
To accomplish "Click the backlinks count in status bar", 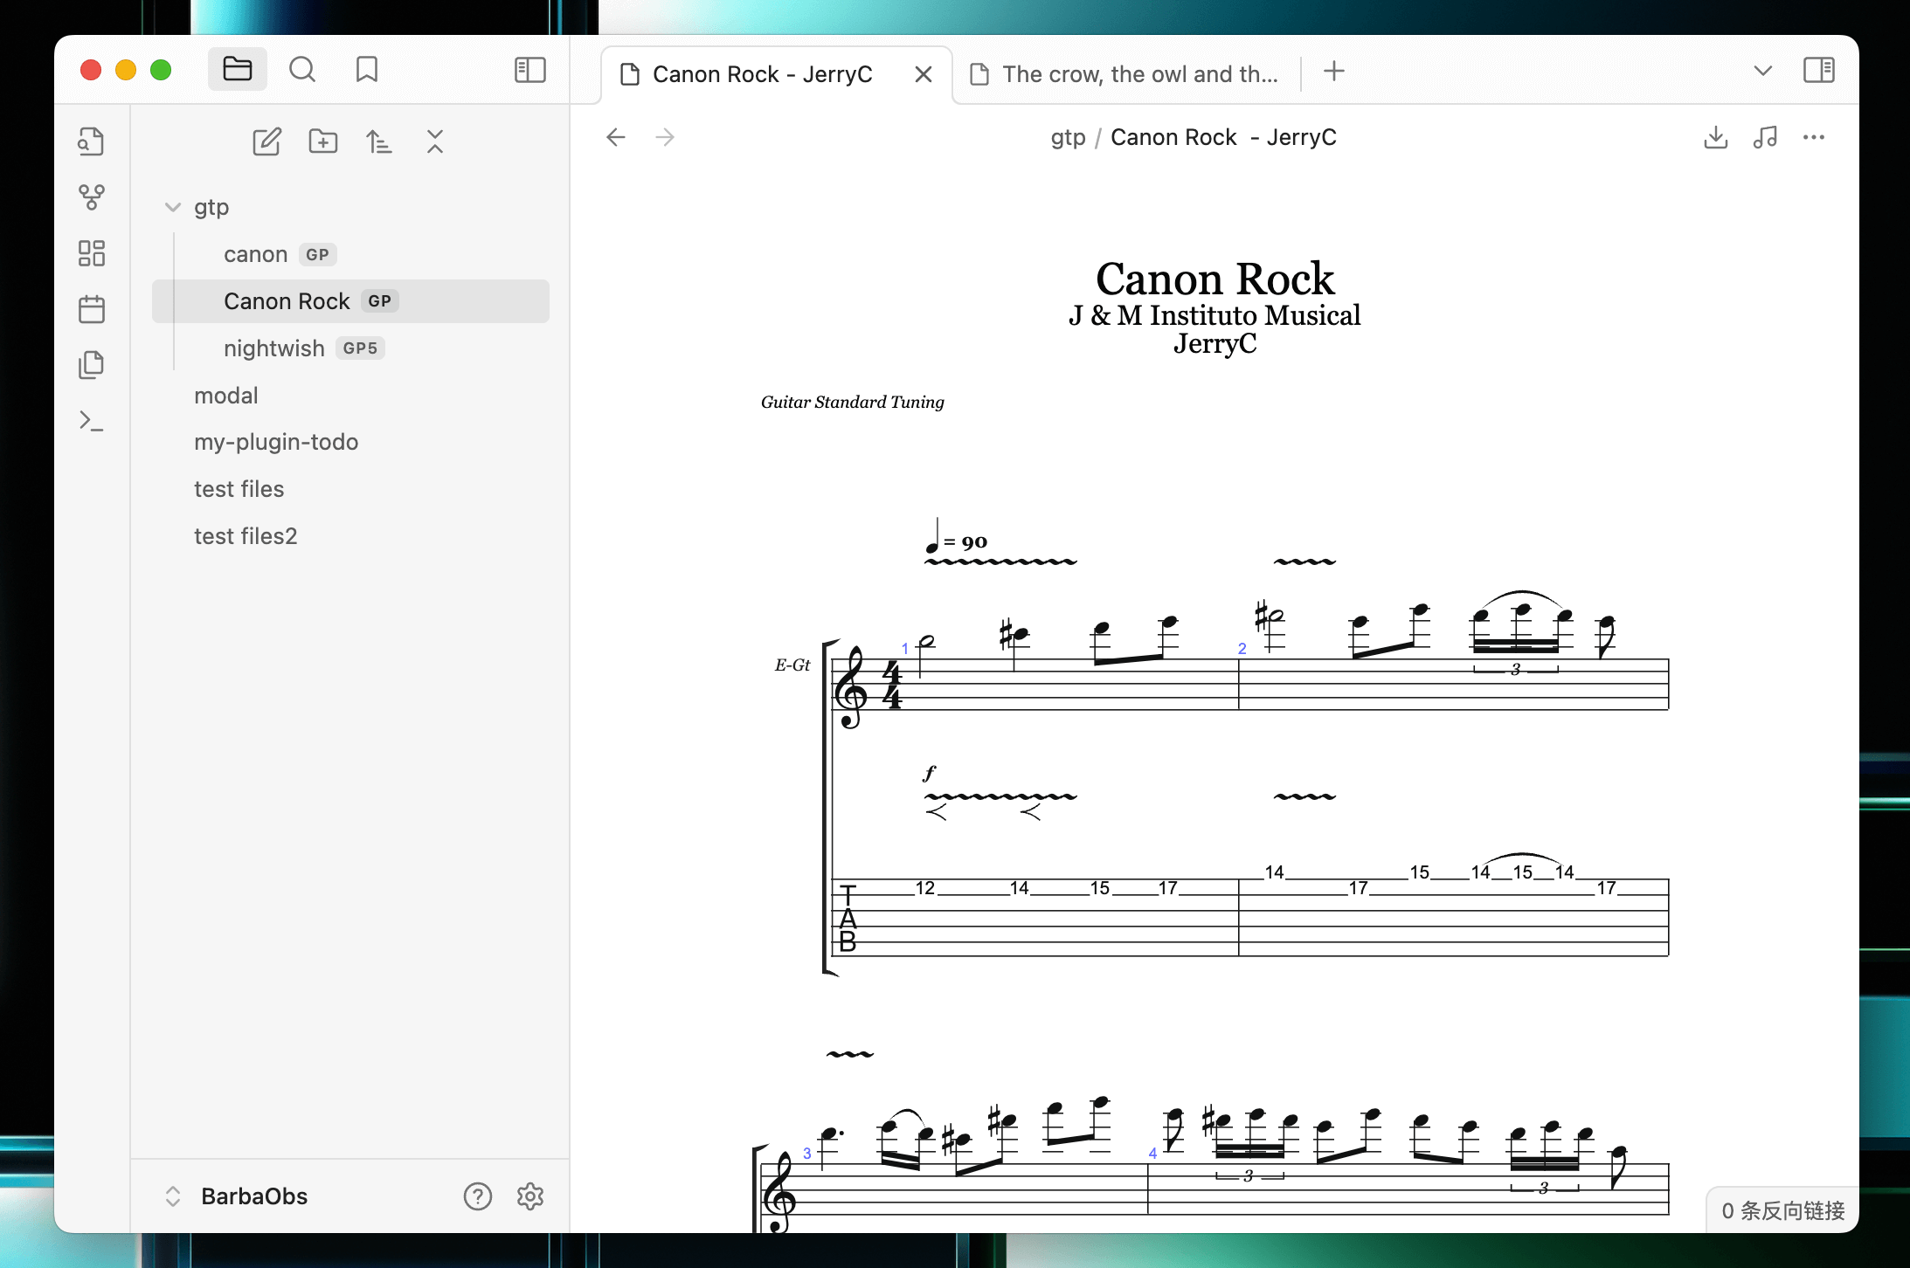I will pyautogui.click(x=1782, y=1210).
